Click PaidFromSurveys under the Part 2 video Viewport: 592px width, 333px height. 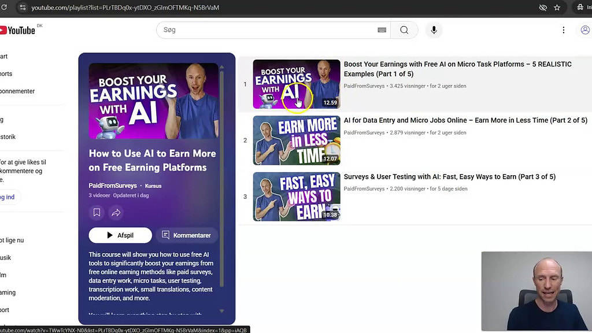(x=364, y=132)
